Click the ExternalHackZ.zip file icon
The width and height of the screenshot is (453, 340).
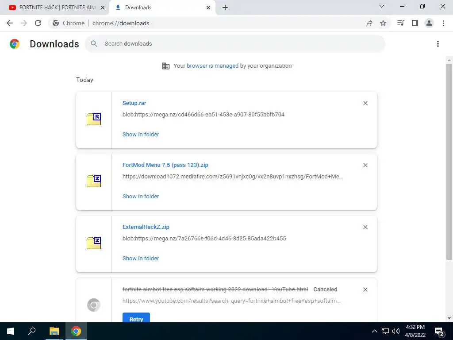click(x=94, y=243)
